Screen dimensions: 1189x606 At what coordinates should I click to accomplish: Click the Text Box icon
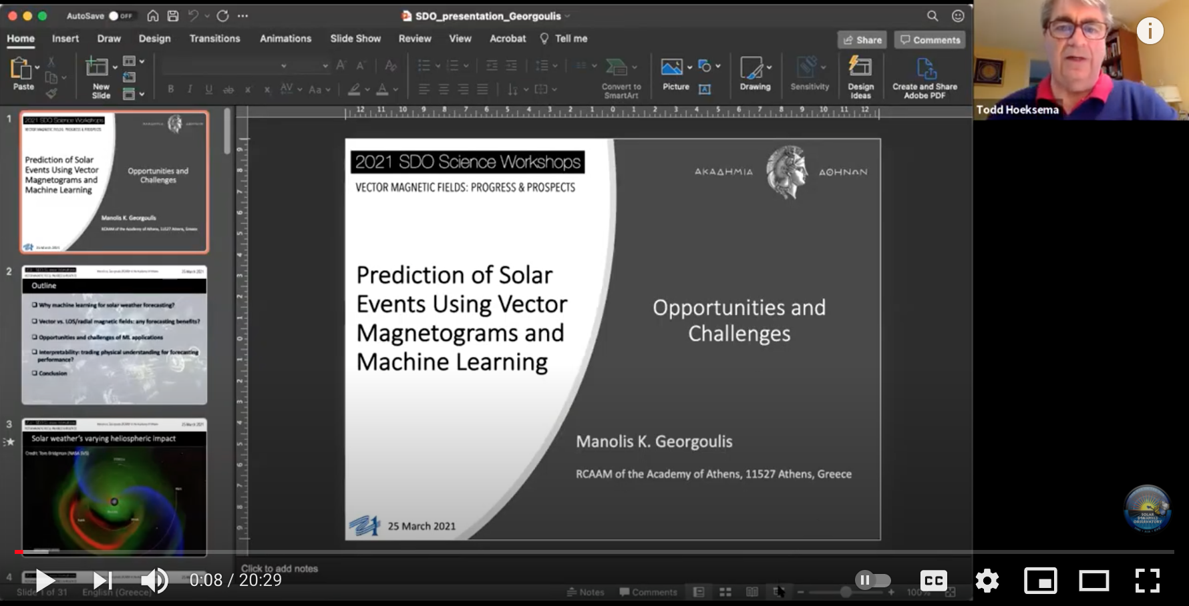[705, 89]
